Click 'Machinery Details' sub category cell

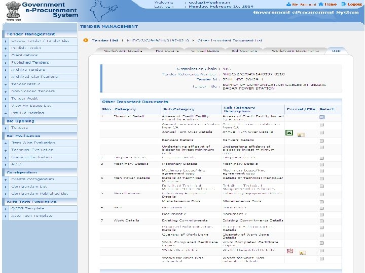click(x=179, y=164)
